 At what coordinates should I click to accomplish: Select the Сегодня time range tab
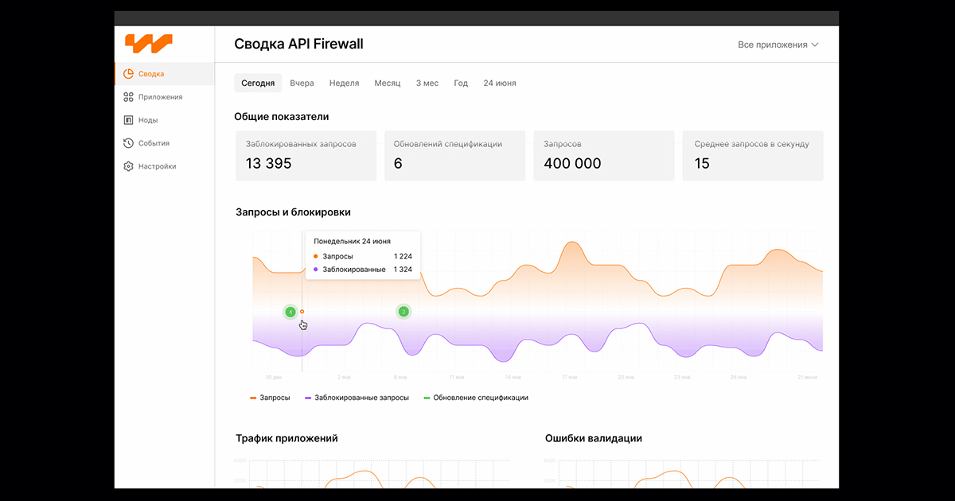(259, 83)
